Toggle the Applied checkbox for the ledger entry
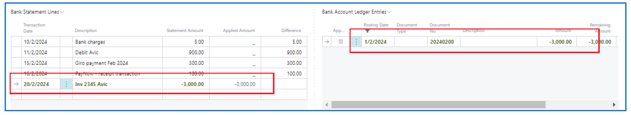The width and height of the screenshot is (631, 115). coord(341,42)
